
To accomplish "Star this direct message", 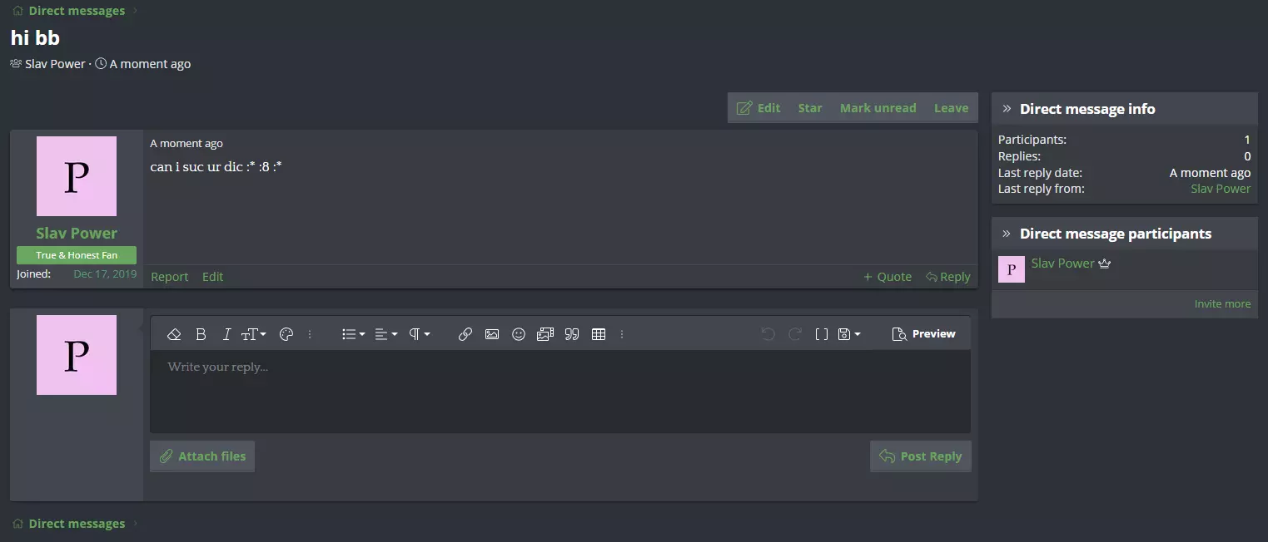I will click(x=810, y=108).
